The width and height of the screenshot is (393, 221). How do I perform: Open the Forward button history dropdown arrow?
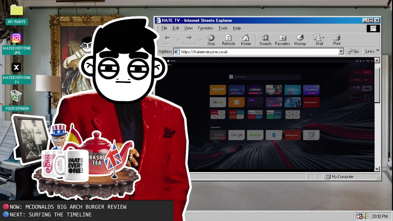200,40
